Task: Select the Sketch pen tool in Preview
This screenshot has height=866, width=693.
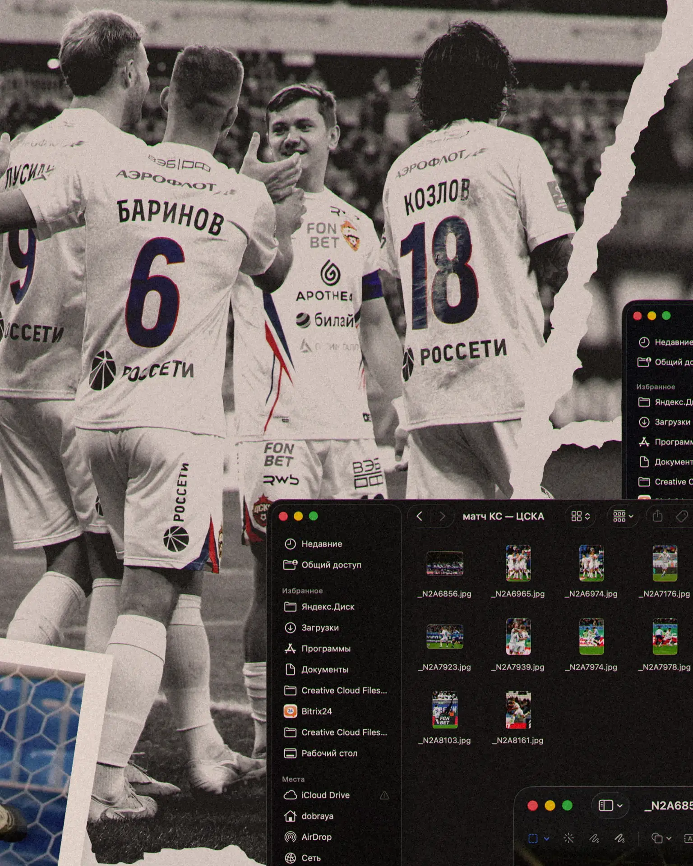Action: pyautogui.click(x=594, y=838)
